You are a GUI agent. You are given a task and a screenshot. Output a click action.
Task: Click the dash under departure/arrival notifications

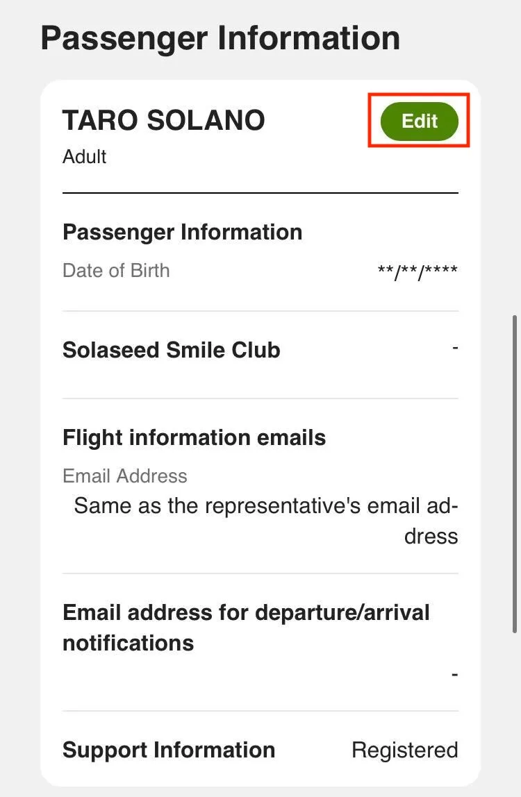(x=455, y=673)
